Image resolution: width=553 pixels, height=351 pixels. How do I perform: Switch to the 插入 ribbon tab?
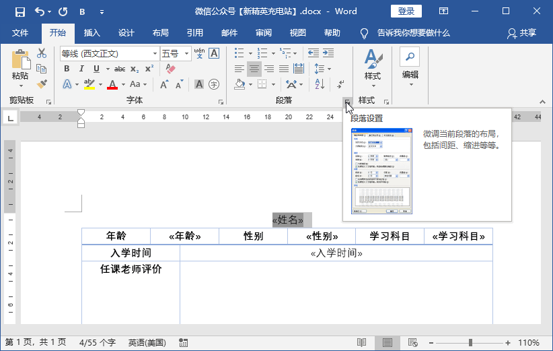click(x=92, y=33)
